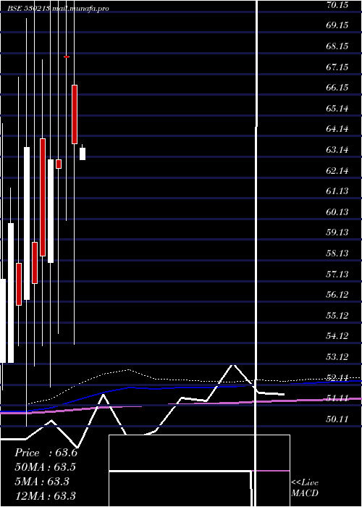Screen dimensions: 362x507
Task: Click the last small white candlestick near 63.14
Action: 83,154
